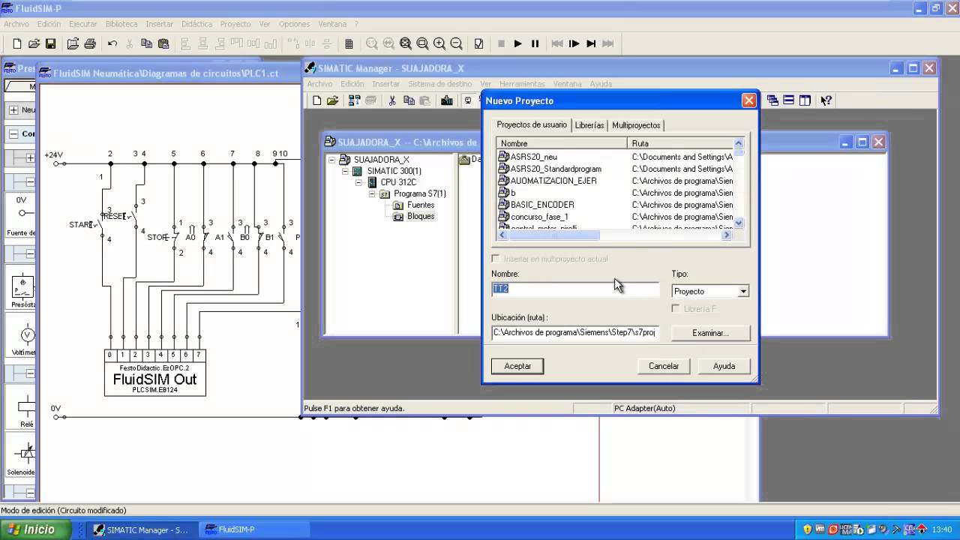Click Zoom in magnifier in FluidSIM toolbar
Image resolution: width=960 pixels, height=540 pixels.
[439, 44]
